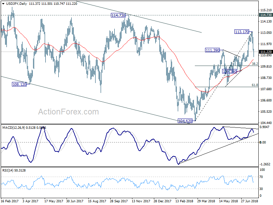
Task: Select the 104.620 bottom price label
Action: [185, 121]
